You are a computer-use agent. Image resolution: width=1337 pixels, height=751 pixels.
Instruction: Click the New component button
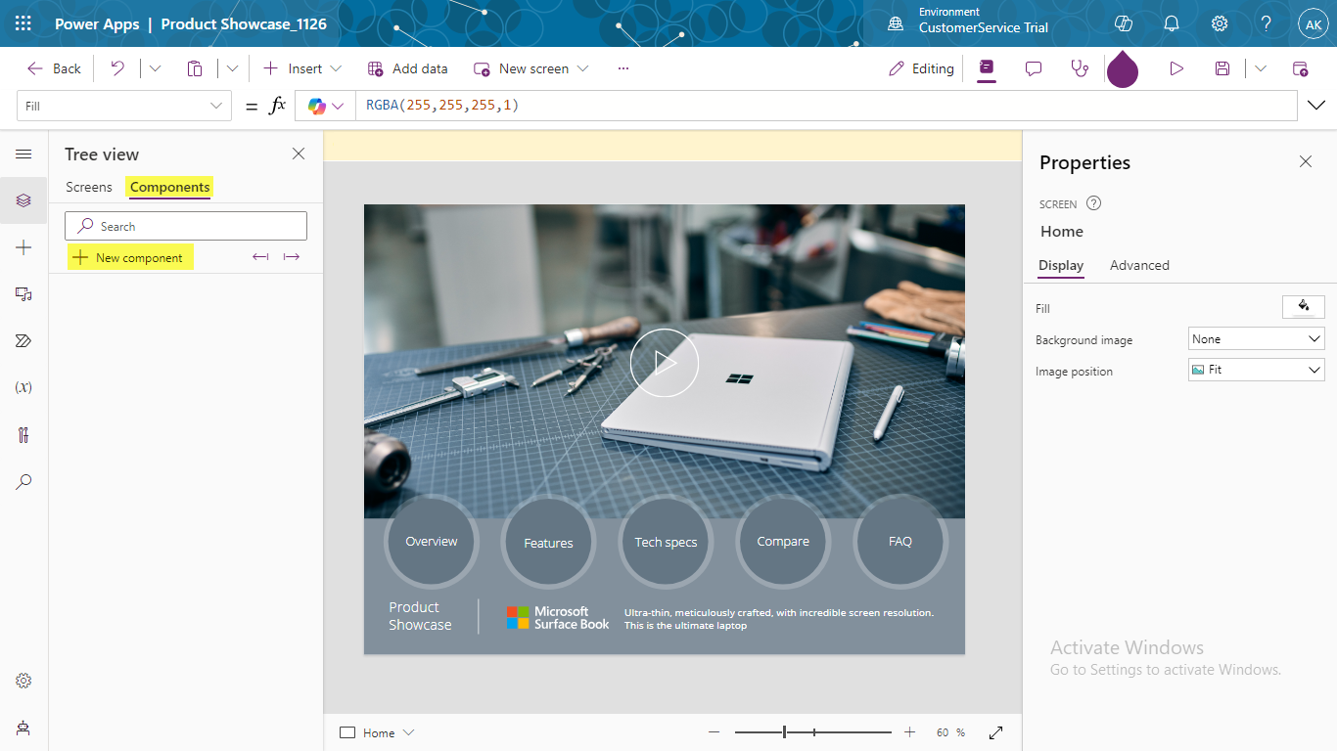point(128,257)
